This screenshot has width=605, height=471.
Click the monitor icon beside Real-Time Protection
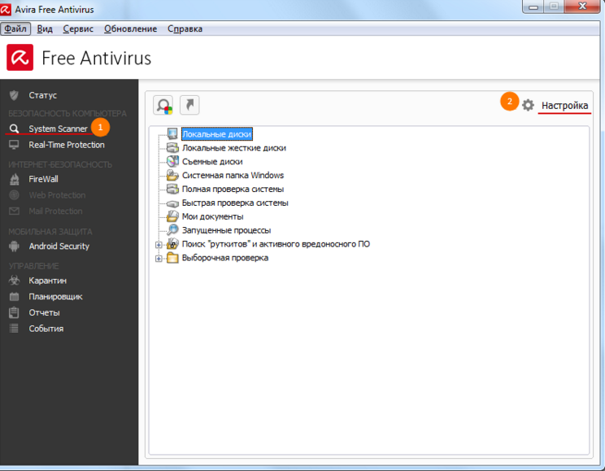click(15, 145)
